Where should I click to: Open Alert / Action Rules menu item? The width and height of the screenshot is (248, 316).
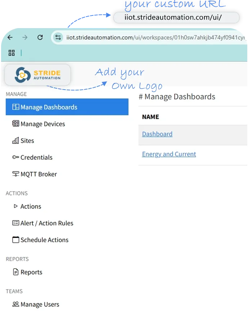click(x=46, y=223)
